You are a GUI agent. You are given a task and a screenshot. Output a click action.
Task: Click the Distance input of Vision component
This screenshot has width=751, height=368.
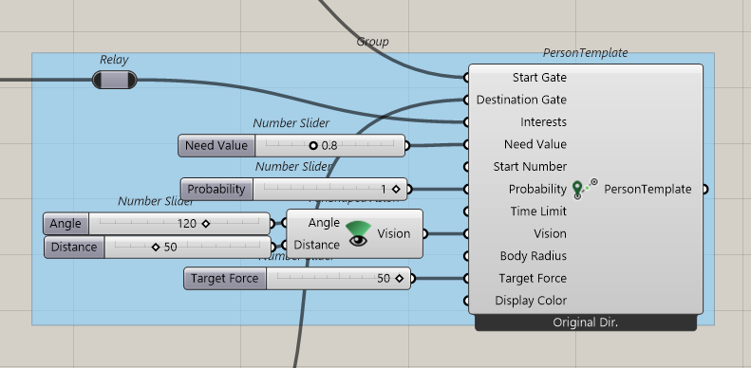317,245
